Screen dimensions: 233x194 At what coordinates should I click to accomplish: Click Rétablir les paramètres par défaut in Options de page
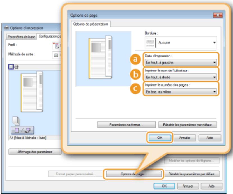(188, 125)
